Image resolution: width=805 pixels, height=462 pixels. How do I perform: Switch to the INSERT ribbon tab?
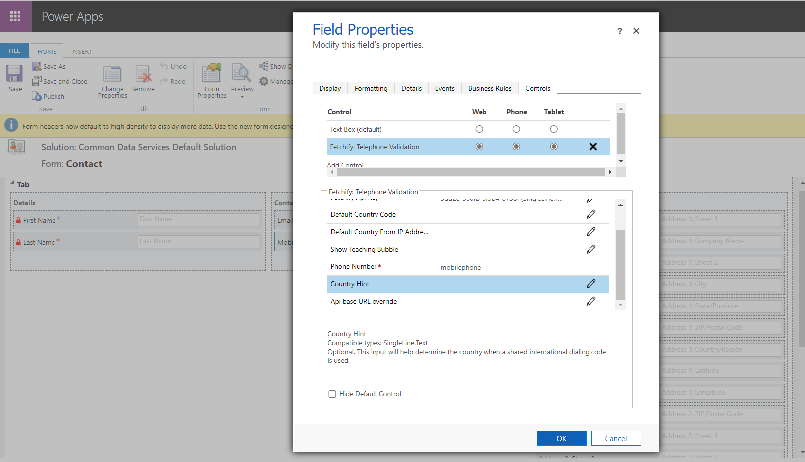pos(81,51)
